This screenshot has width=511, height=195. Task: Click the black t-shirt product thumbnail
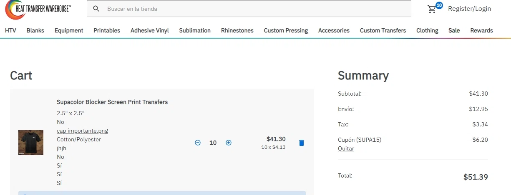coord(31,143)
